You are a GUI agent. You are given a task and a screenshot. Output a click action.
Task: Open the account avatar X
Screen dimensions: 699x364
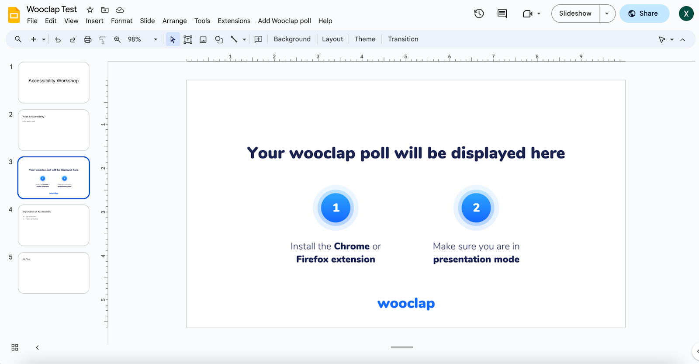pyautogui.click(x=686, y=14)
